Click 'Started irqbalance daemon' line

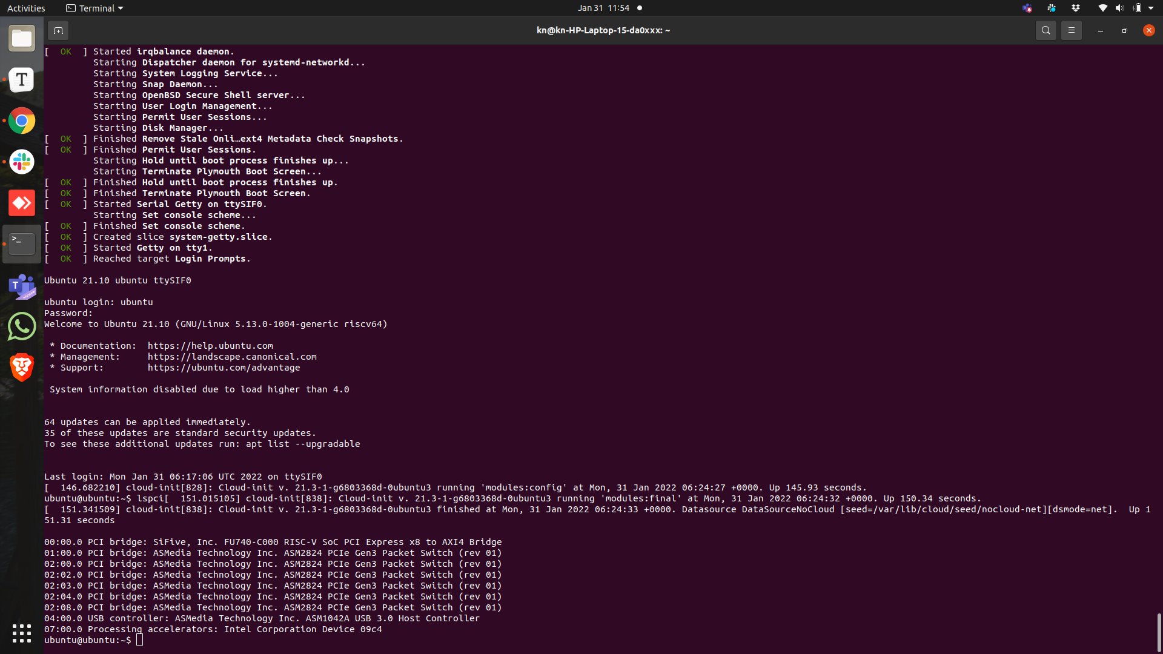click(139, 51)
